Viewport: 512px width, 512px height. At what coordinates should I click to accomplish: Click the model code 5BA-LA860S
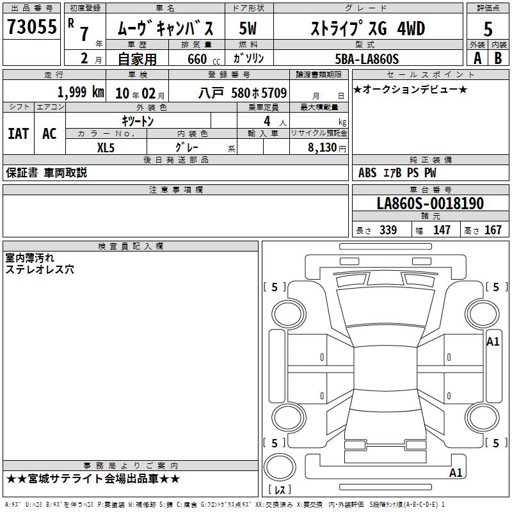tap(367, 59)
